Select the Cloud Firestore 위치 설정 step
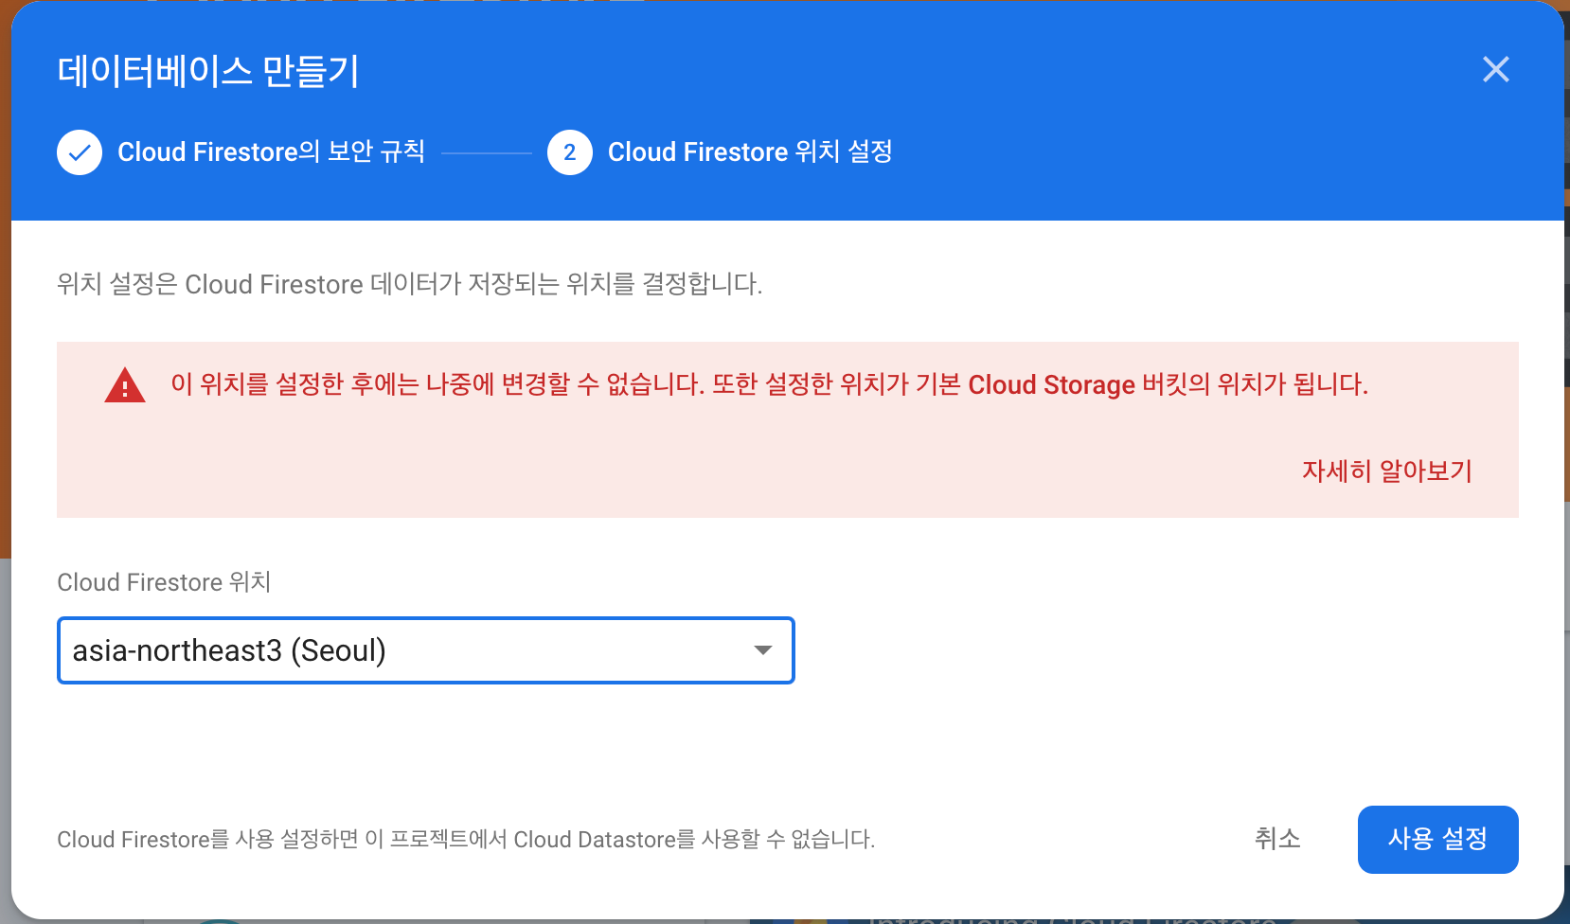The image size is (1570, 924). [x=750, y=151]
